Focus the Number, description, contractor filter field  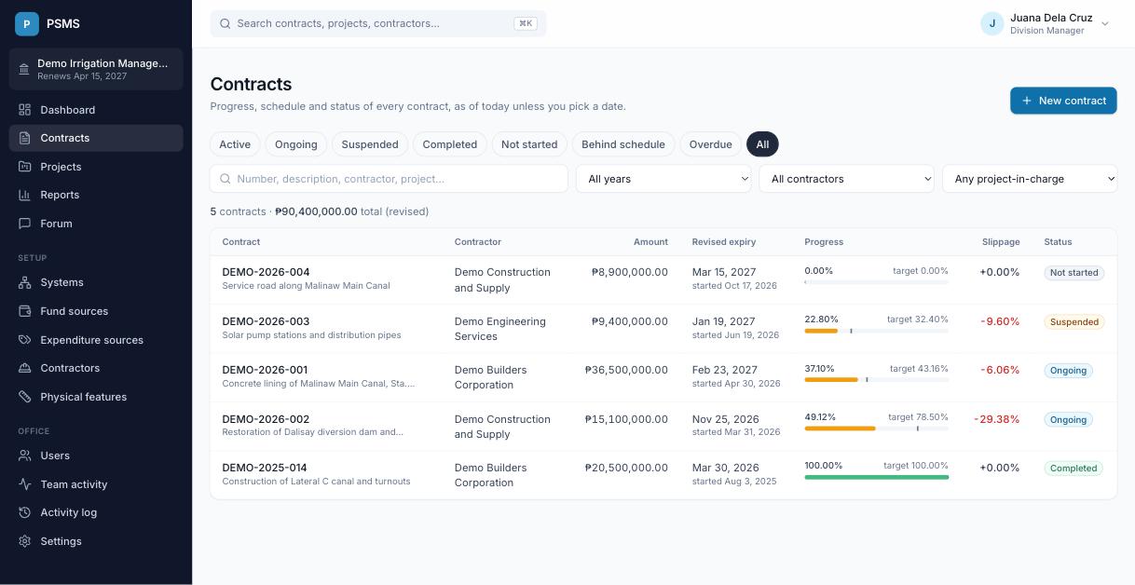(x=390, y=179)
